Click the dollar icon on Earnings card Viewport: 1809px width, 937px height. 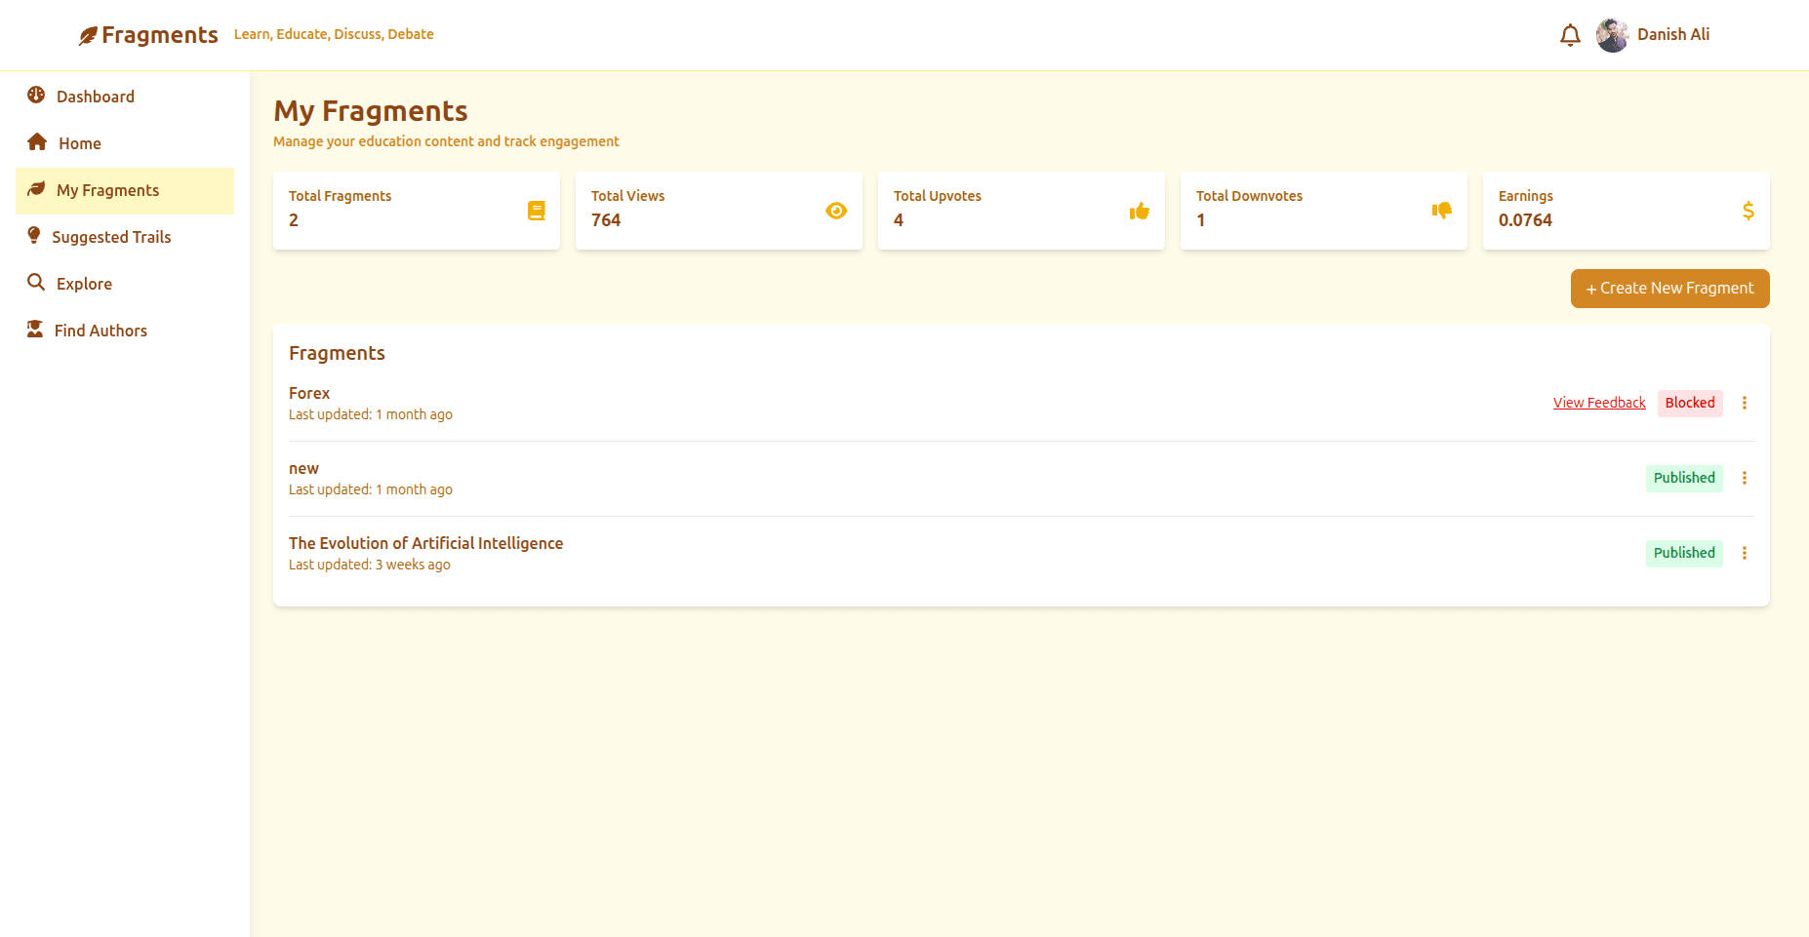(1748, 210)
